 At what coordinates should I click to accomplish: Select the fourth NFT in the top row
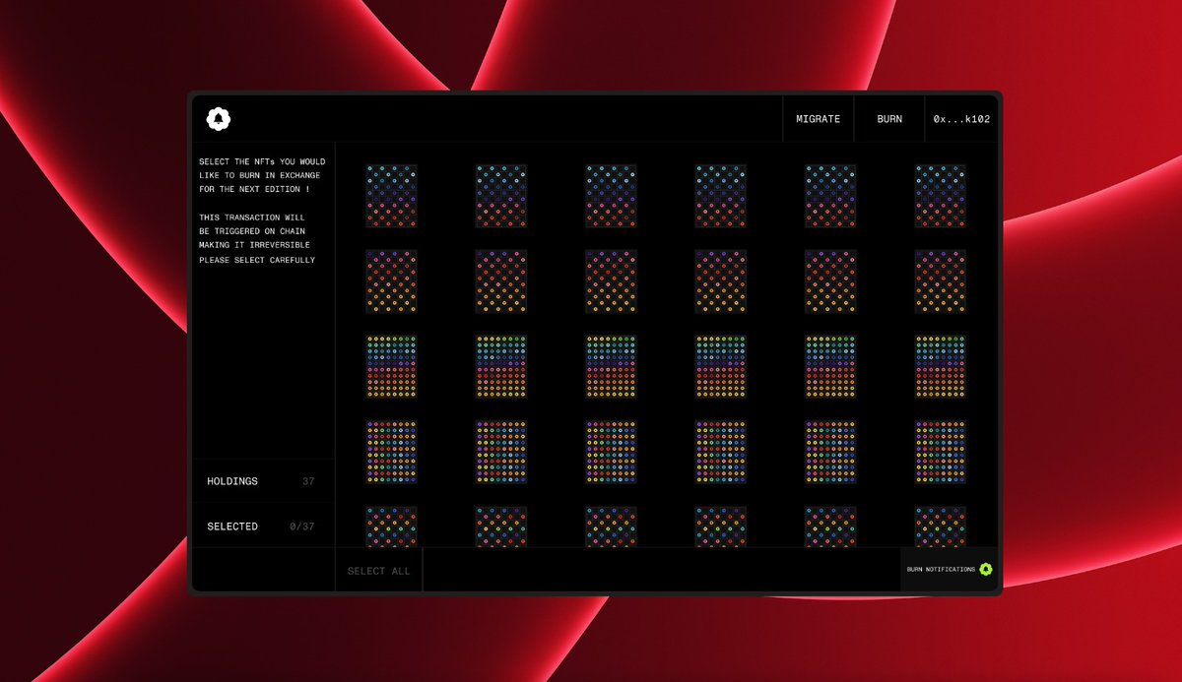point(720,196)
